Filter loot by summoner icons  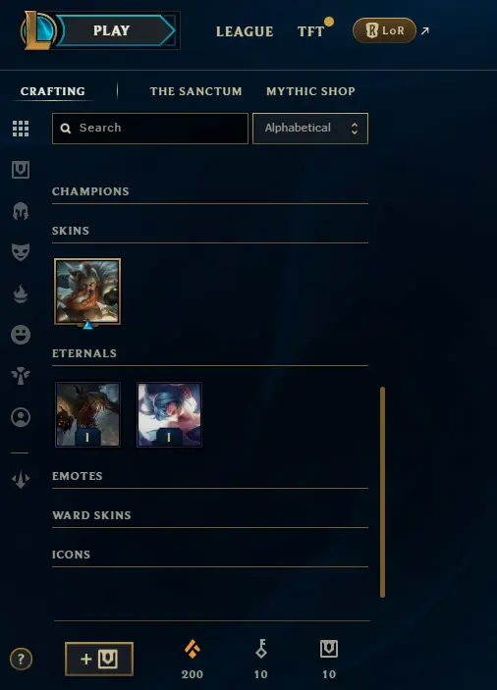pyautogui.click(x=21, y=417)
